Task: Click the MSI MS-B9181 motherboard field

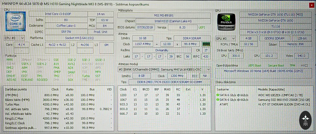Action: click(164, 16)
